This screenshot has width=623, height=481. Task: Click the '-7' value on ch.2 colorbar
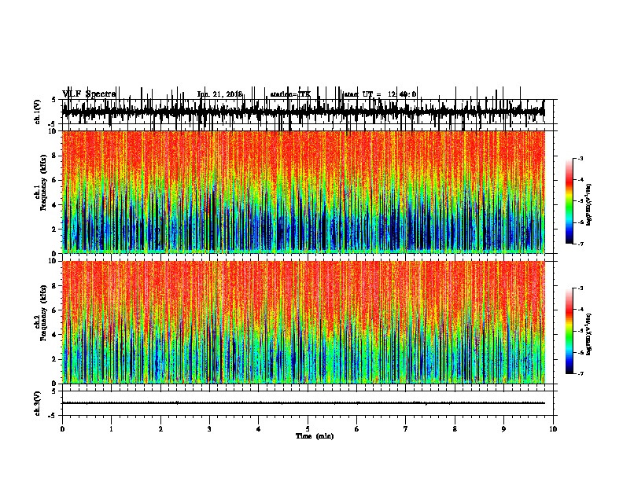pyautogui.click(x=581, y=373)
